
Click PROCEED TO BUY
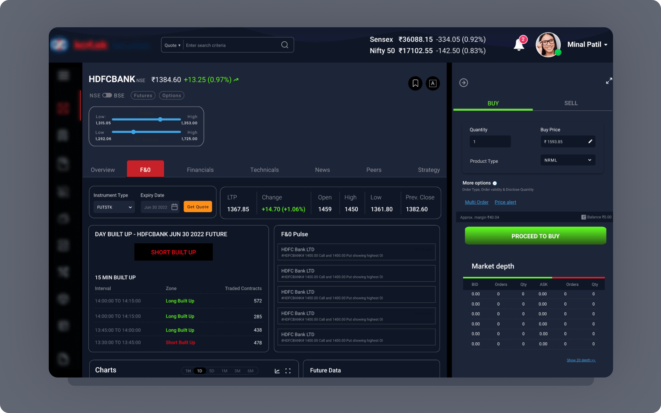(x=535, y=236)
